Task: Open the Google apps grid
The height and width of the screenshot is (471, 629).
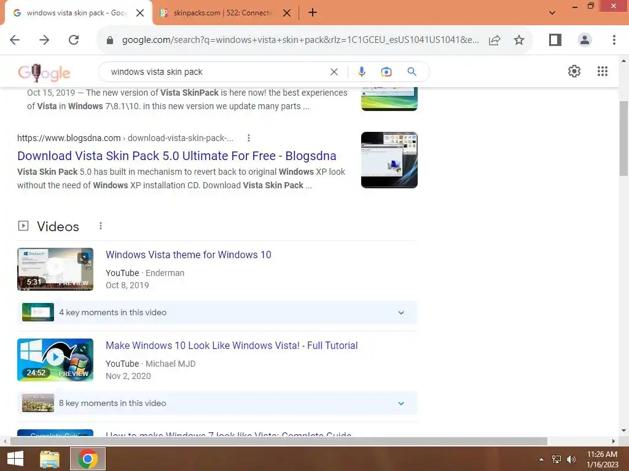Action: click(602, 71)
